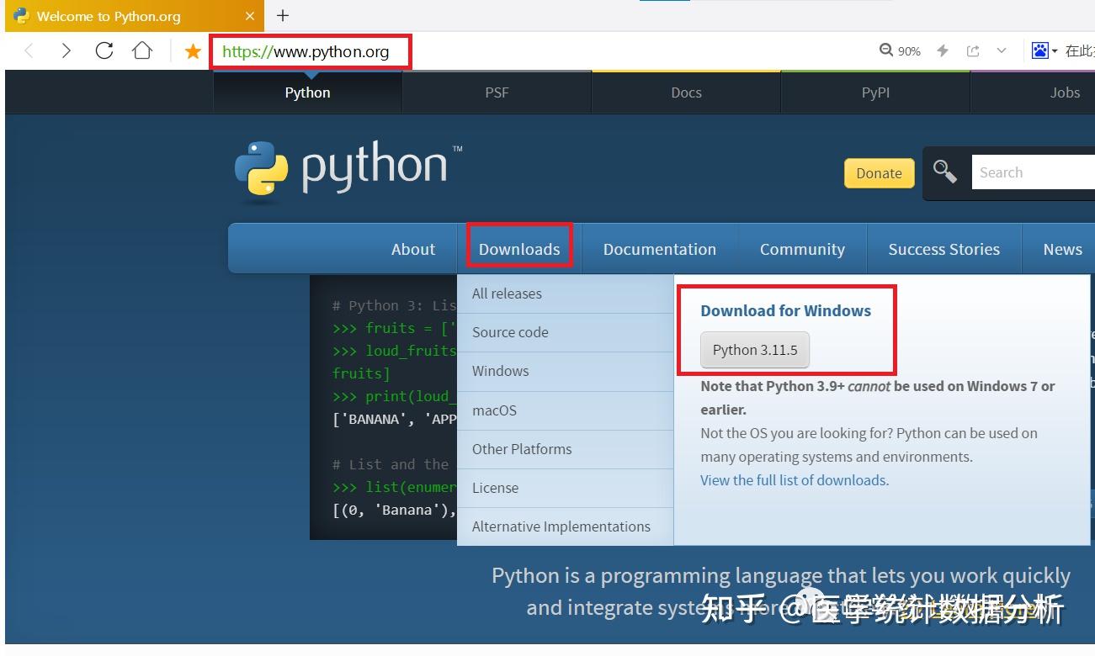Select All releases from the Downloads menu
The height and width of the screenshot is (656, 1095).
507,293
